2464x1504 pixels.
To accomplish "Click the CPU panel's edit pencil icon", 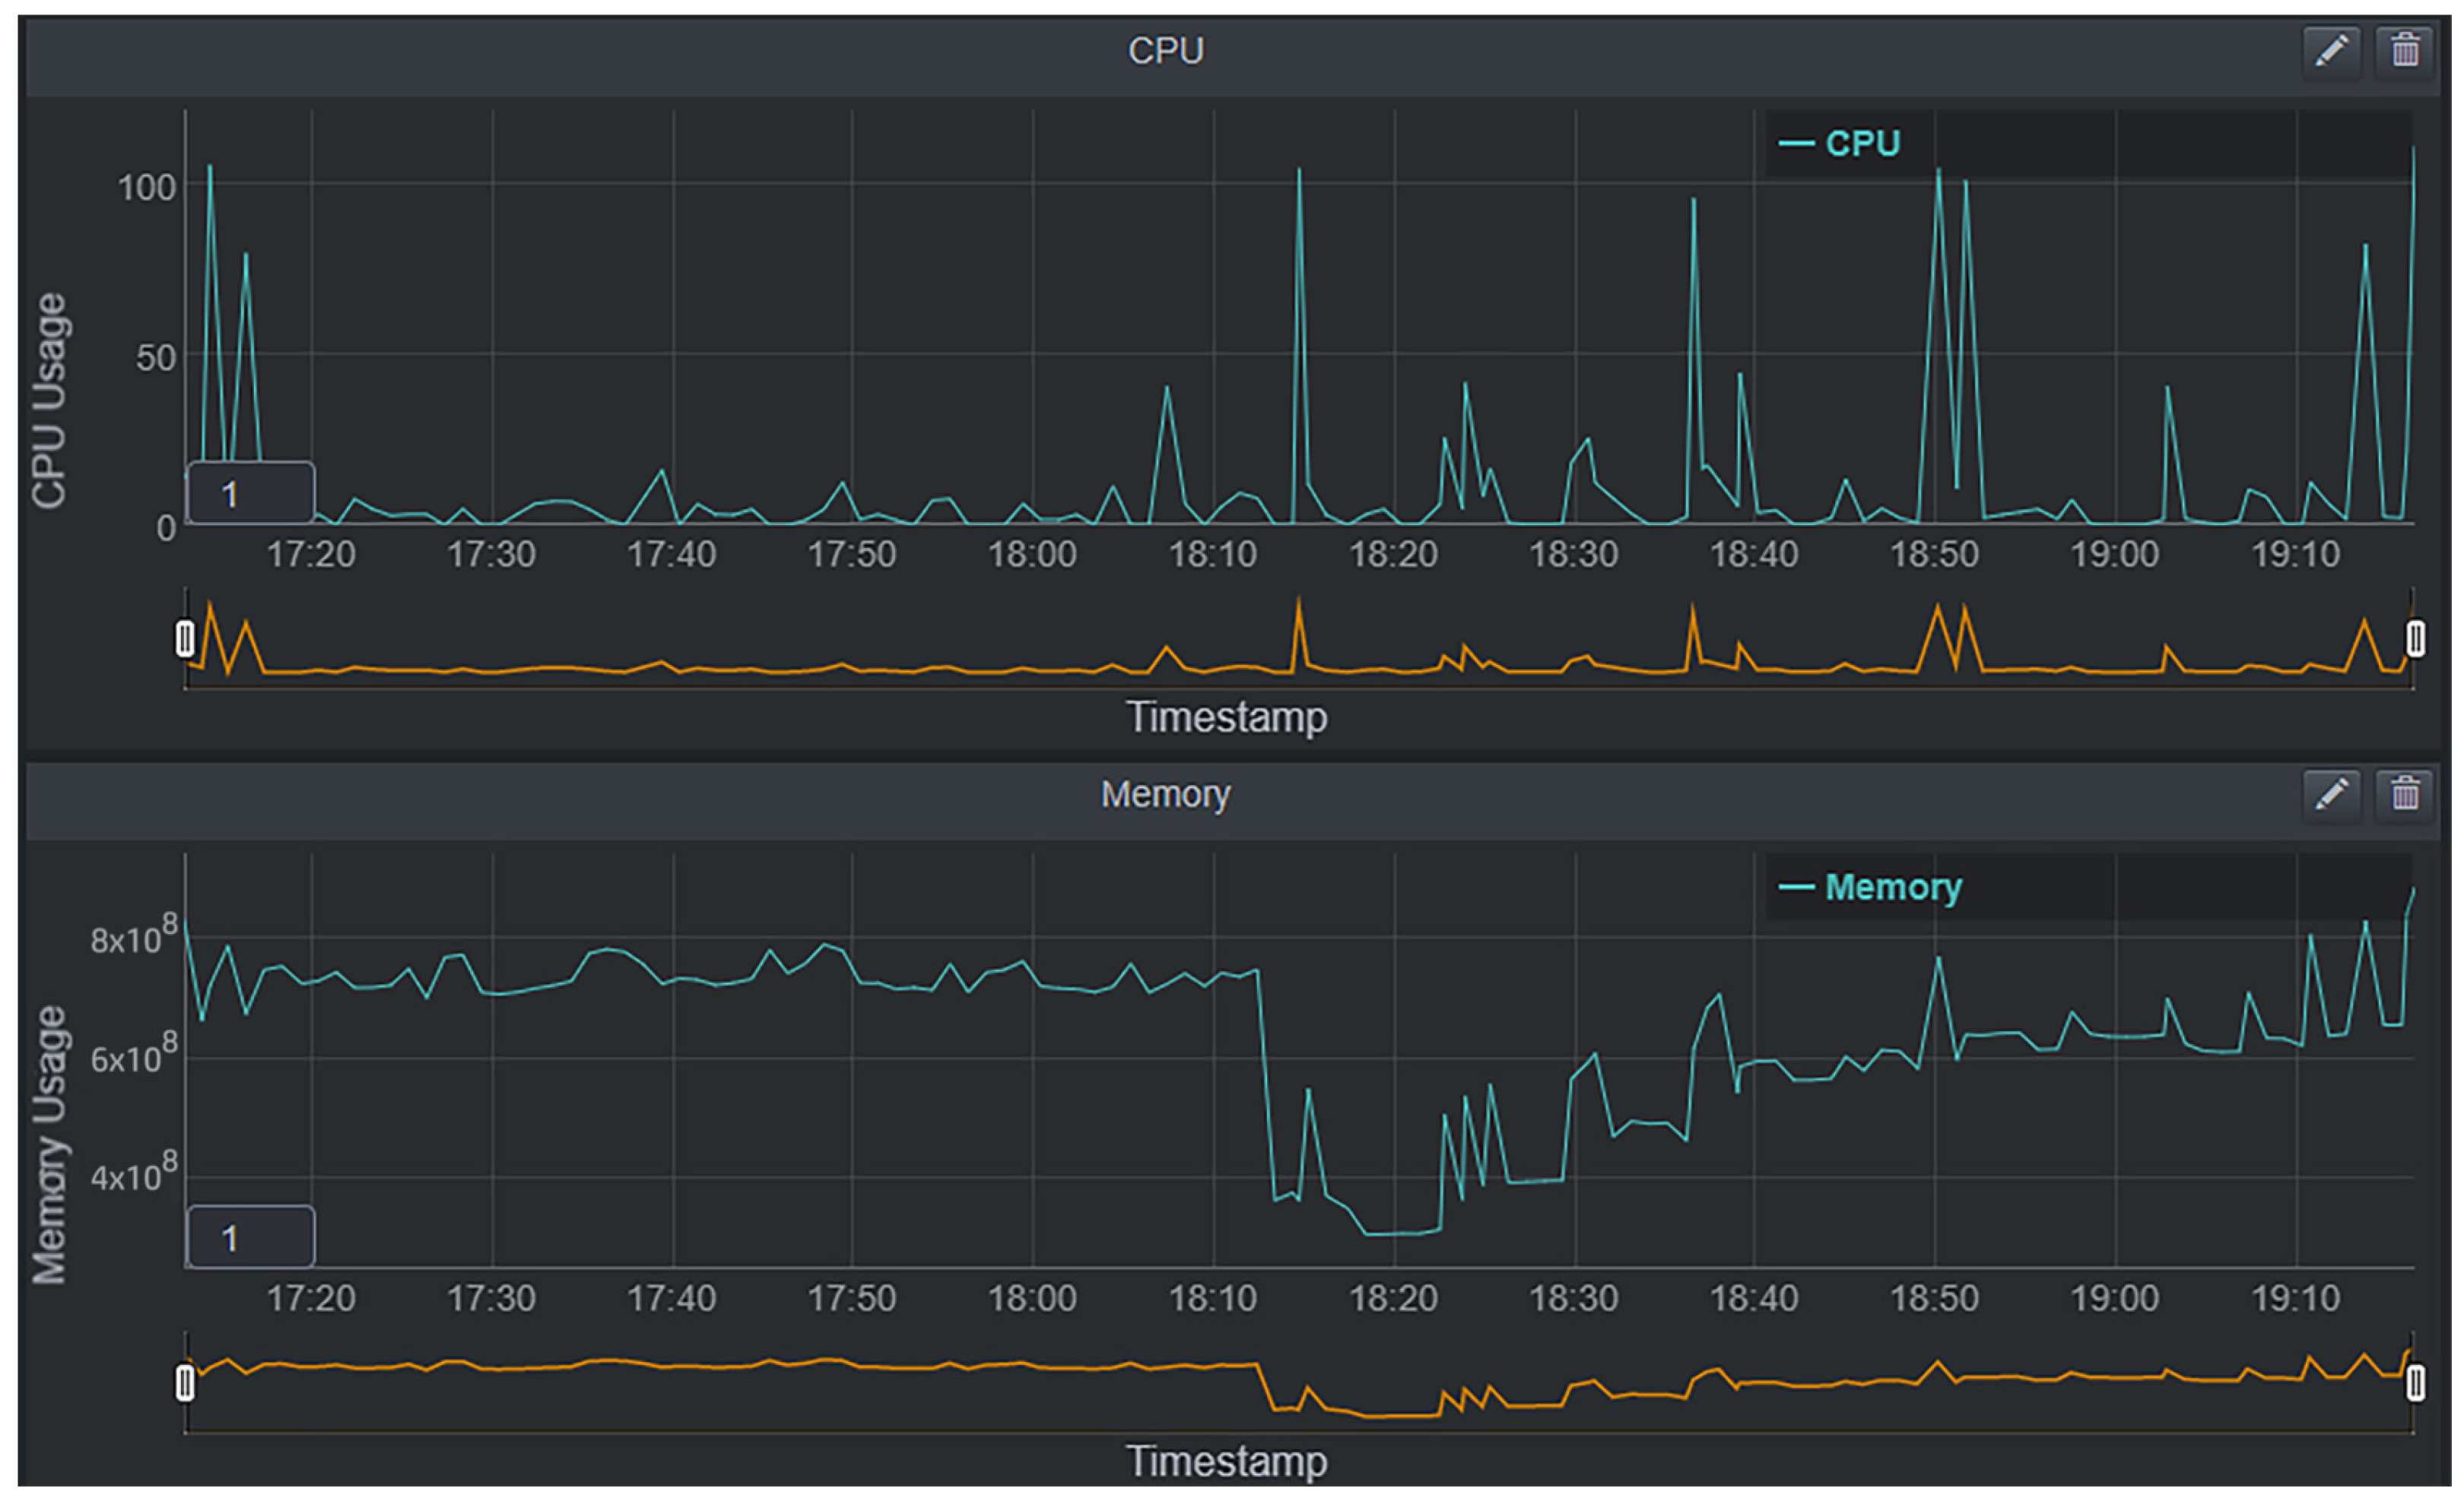I will (x=2331, y=50).
